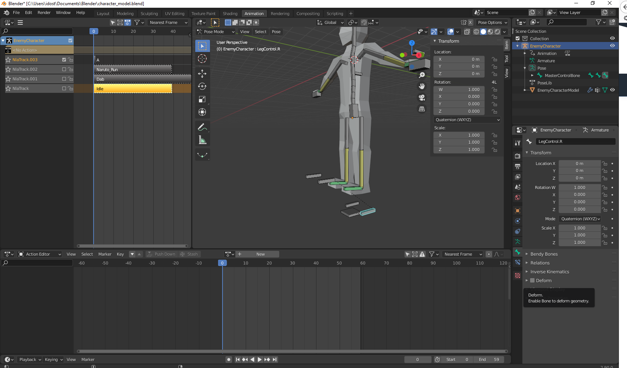Screen dimensions: 627x368
Task: Select the Idle NLA strip
Action: pos(133,89)
